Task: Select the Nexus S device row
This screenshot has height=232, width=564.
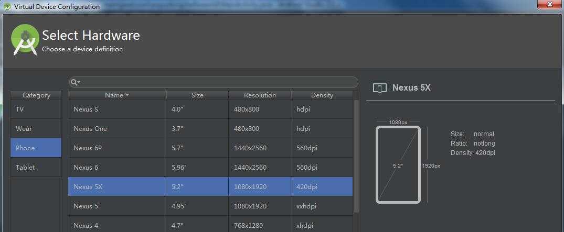Action: pyautogui.click(x=210, y=109)
